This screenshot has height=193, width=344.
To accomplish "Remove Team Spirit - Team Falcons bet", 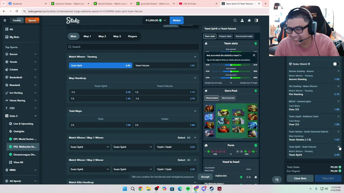I will coord(338,147).
